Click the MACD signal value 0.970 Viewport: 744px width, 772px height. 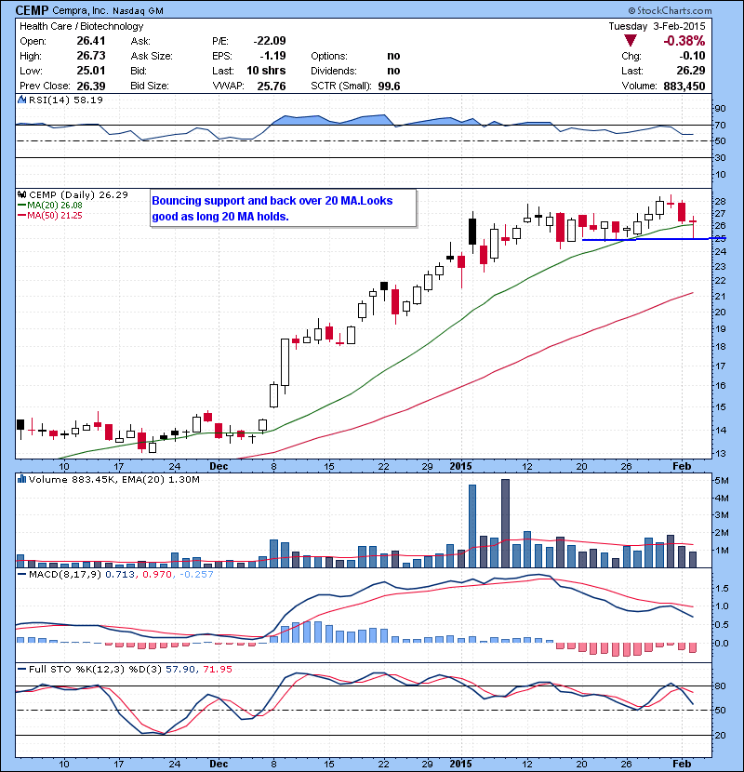(157, 575)
